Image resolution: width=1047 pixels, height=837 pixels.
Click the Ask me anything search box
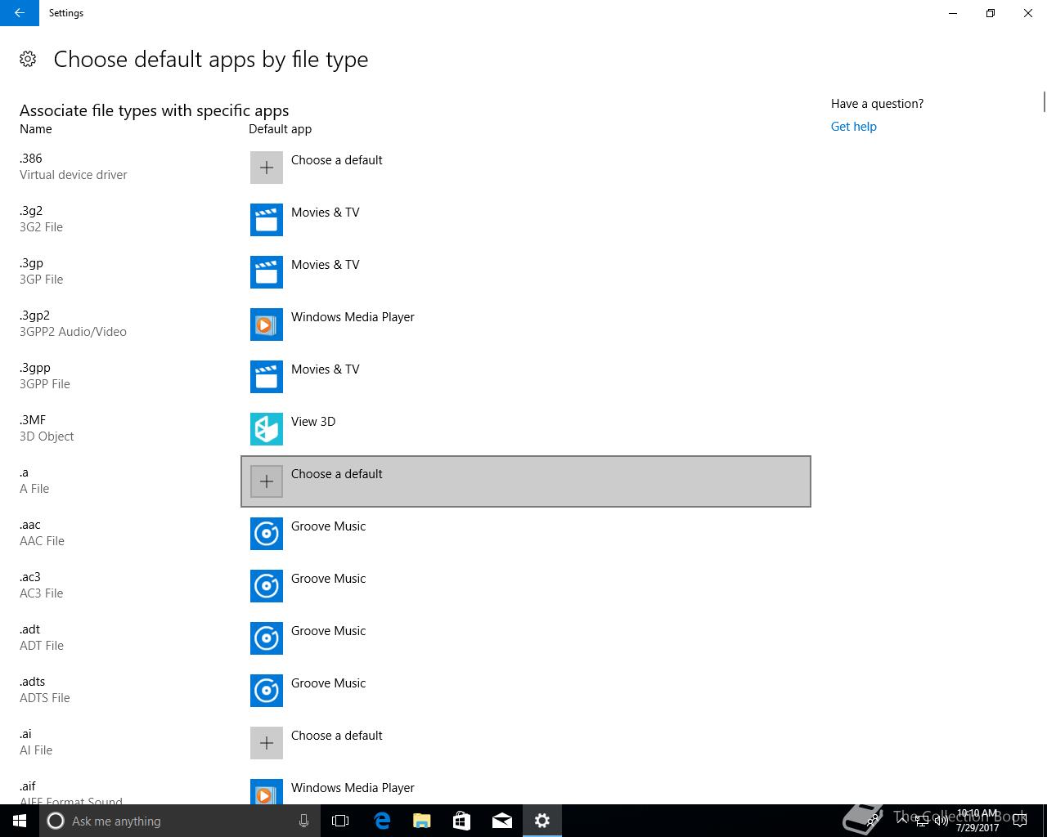tap(180, 821)
